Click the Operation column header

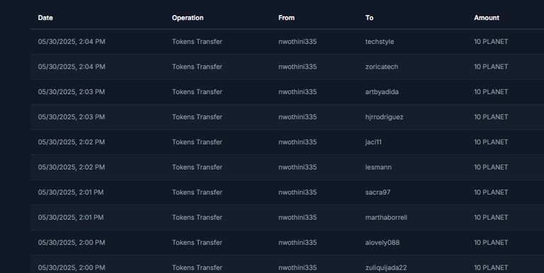[x=188, y=18]
